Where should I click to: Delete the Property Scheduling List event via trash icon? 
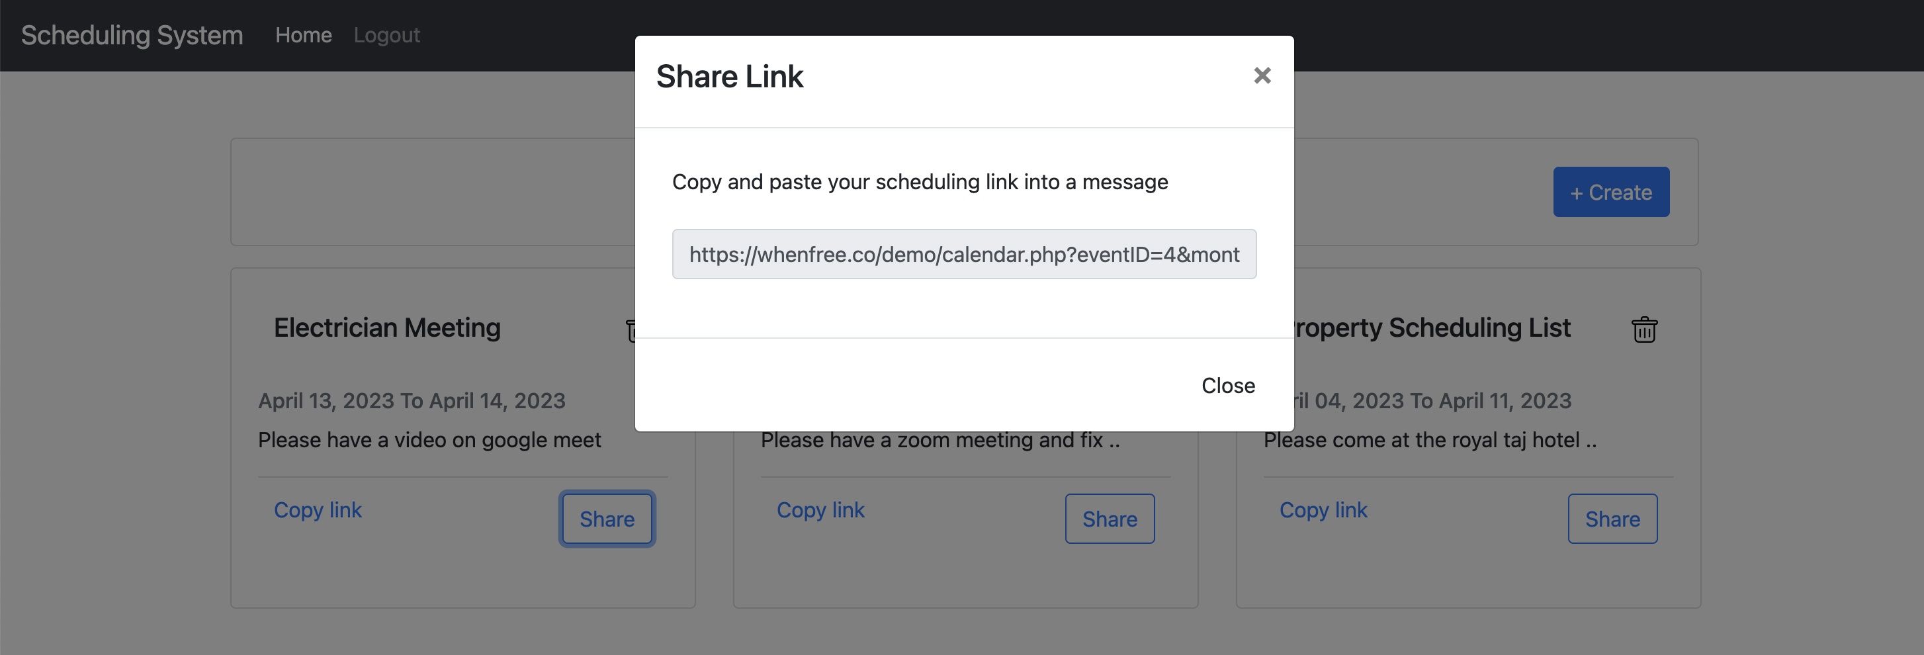(x=1644, y=329)
